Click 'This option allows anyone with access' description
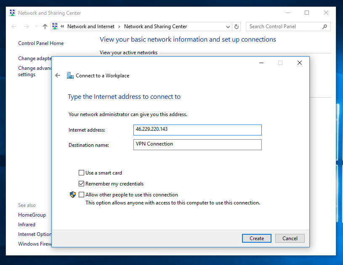The image size is (343, 265). click(x=173, y=203)
